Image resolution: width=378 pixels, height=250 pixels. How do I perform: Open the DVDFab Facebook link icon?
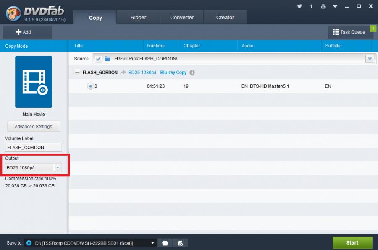(311, 6)
